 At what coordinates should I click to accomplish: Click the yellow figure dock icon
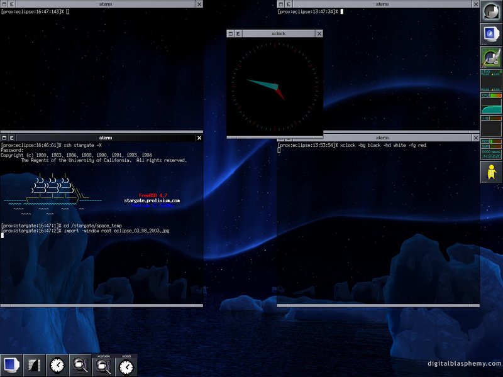491,172
